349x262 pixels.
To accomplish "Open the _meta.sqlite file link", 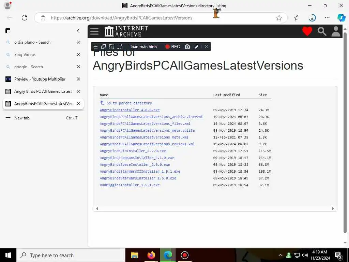I will [x=147, y=130].
